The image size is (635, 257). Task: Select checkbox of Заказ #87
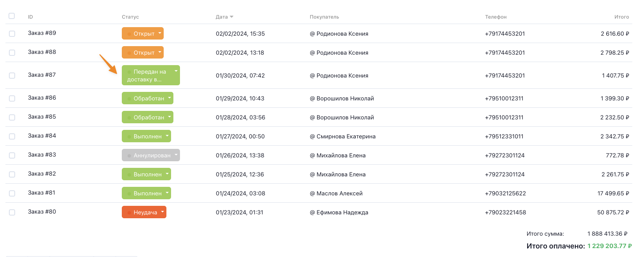click(x=12, y=76)
